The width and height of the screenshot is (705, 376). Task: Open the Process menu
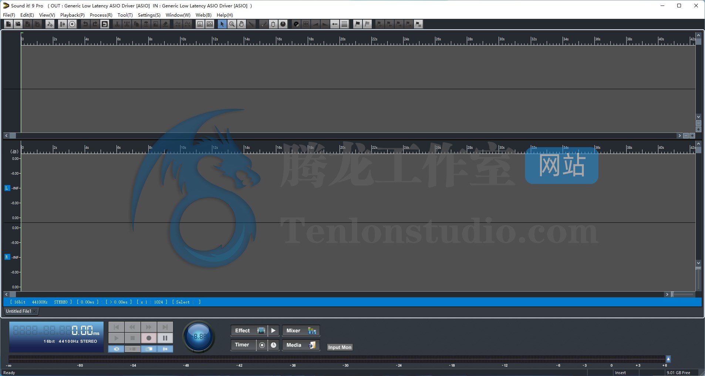pos(101,15)
